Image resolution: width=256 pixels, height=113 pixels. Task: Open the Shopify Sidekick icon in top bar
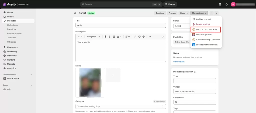point(220,4)
